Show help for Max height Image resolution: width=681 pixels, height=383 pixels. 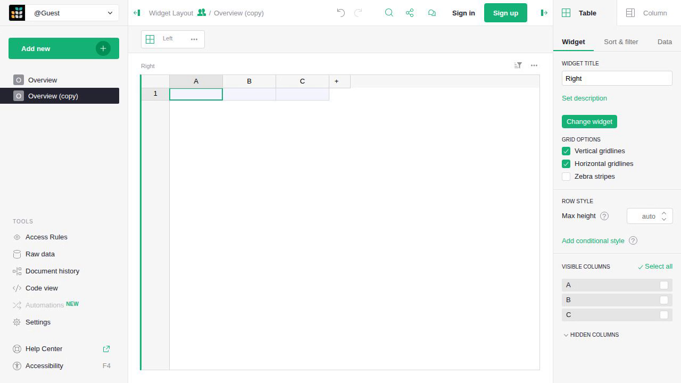604,216
